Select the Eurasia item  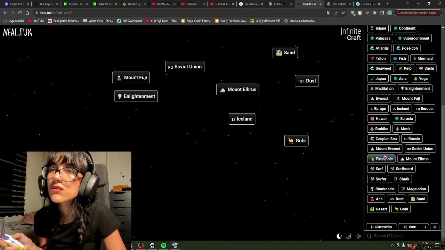click(404, 119)
